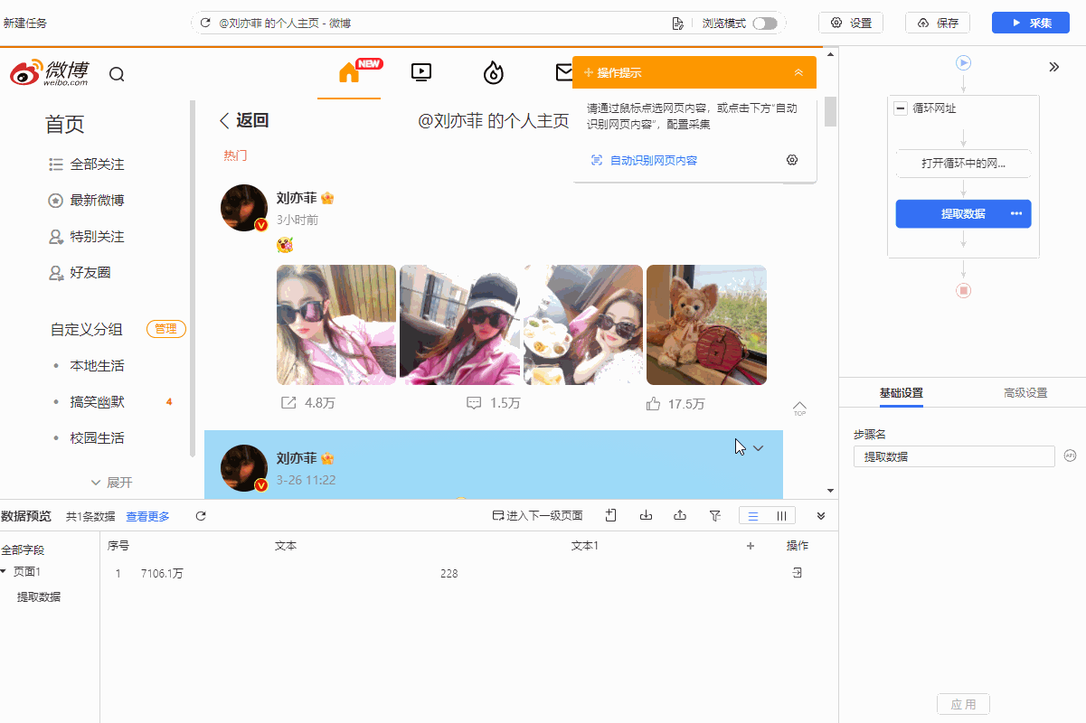This screenshot has height=723, width=1086.
Task: Open 最新微博 in sidebar
Action: (86, 201)
